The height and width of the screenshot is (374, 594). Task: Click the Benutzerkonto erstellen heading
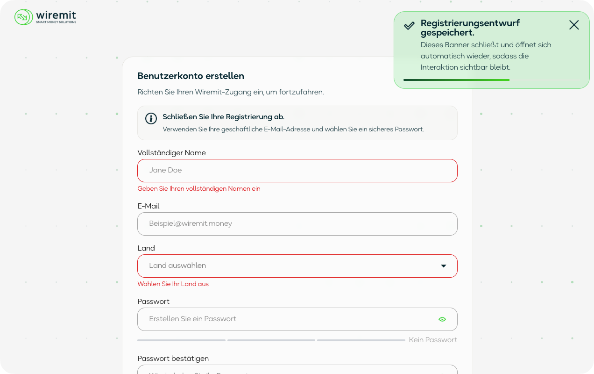191,76
